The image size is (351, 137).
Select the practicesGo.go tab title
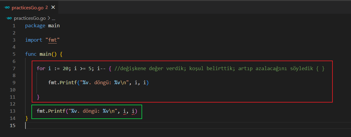[28, 7]
